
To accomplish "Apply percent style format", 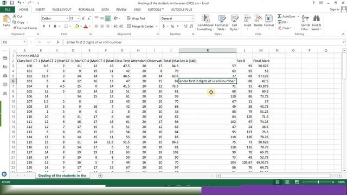I will click(172, 27).
